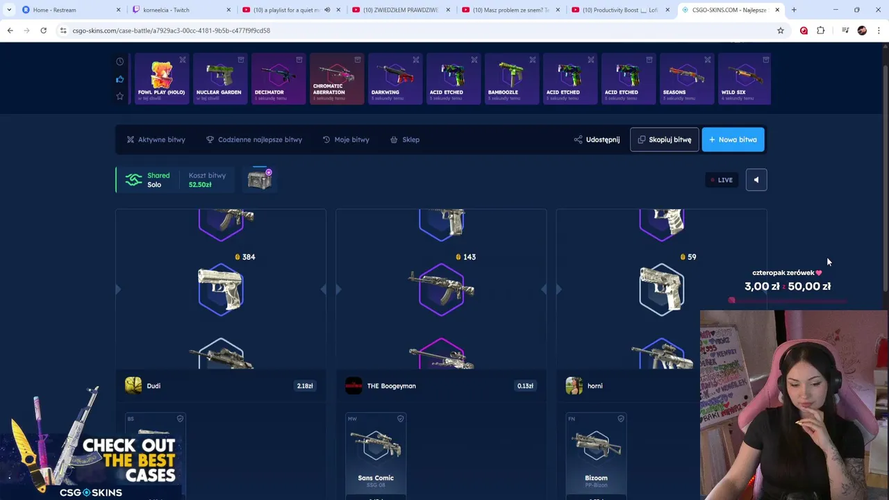Click horni's player avatar

point(574,385)
